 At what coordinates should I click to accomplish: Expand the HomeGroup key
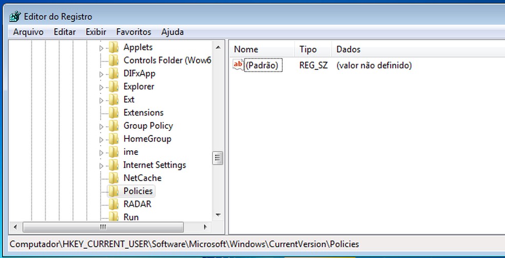point(102,139)
